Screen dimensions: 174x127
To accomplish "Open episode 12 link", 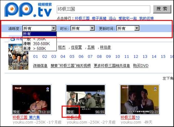I will pos(136,56).
